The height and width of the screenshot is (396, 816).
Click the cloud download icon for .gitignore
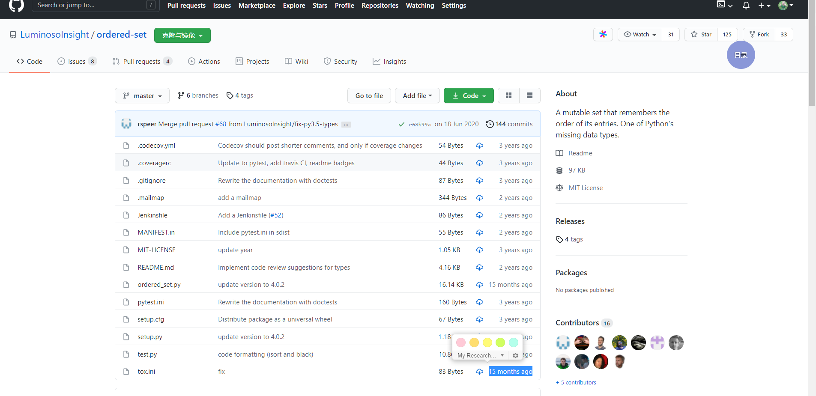pyautogui.click(x=479, y=181)
